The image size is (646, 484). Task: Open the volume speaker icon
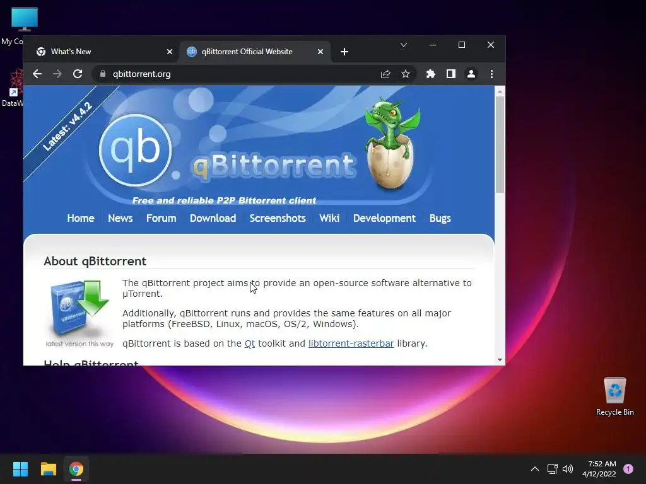point(568,469)
